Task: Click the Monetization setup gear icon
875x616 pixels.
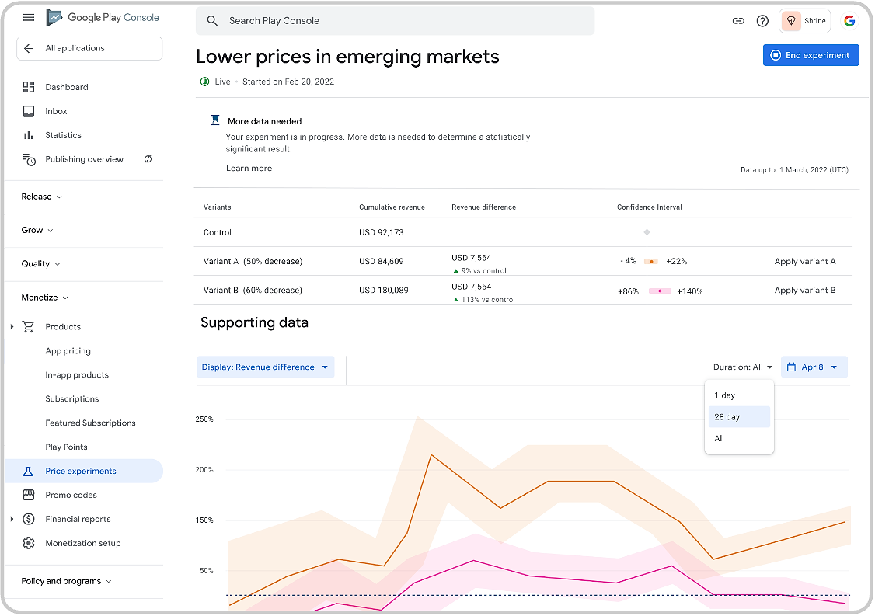Action: pos(29,543)
